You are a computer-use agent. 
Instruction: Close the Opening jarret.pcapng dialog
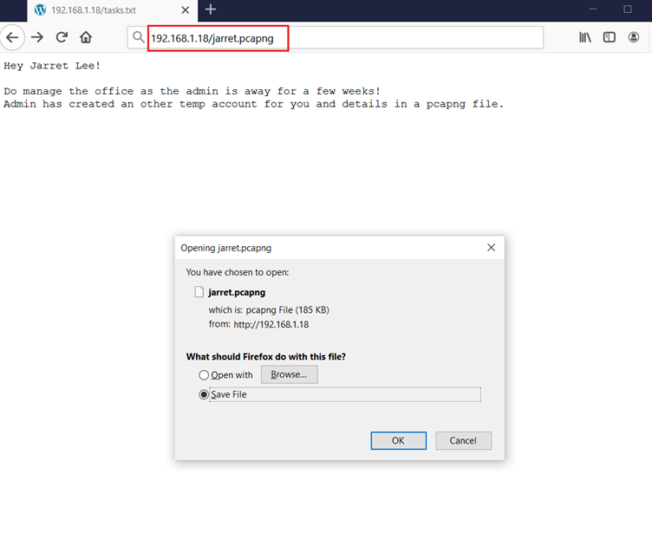pyautogui.click(x=491, y=247)
